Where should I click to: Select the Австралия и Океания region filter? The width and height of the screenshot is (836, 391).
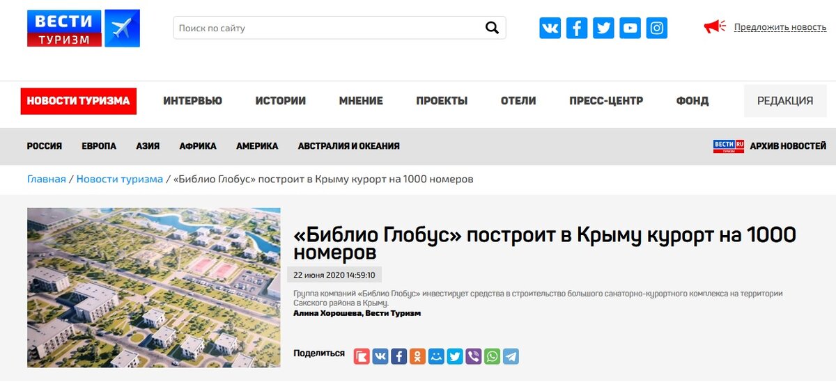pyautogui.click(x=349, y=146)
